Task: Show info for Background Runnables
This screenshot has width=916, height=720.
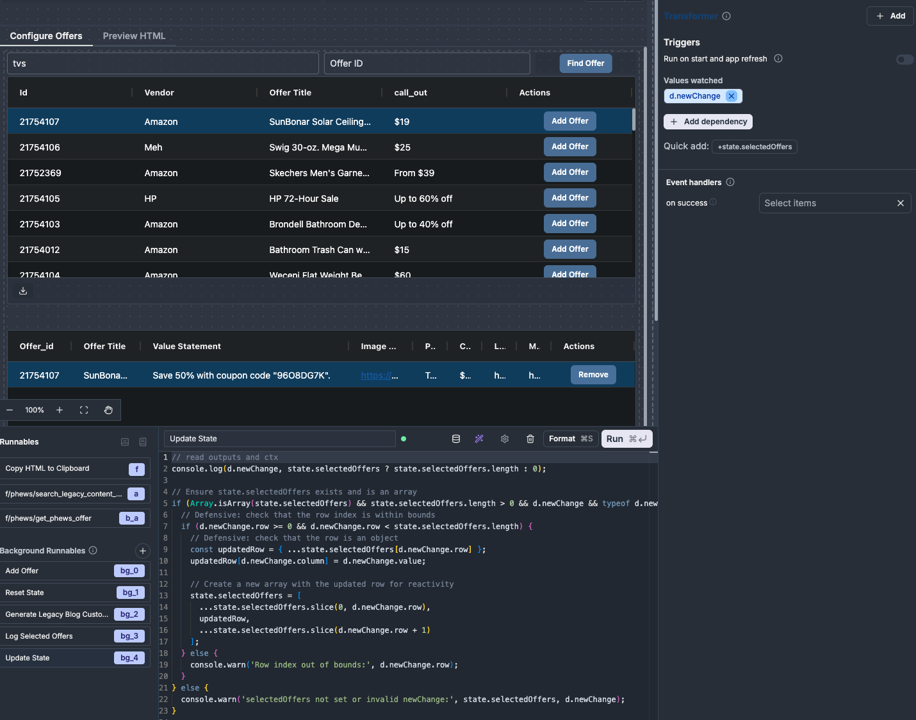Action: [x=93, y=550]
